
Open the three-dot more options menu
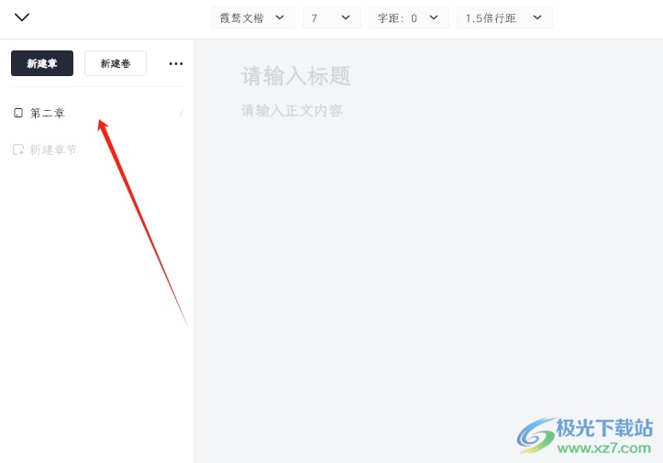tap(176, 64)
